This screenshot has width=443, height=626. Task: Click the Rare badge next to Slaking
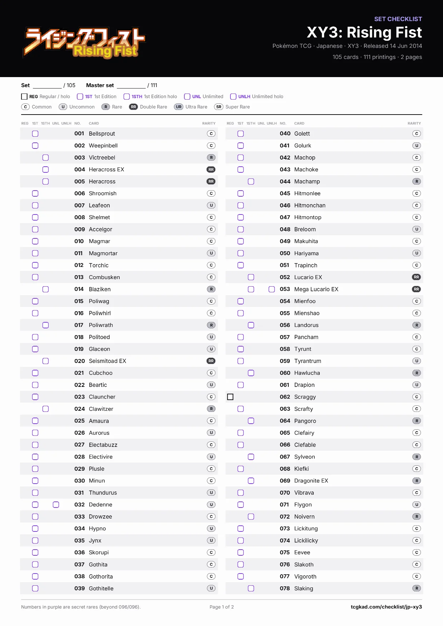coord(417,588)
